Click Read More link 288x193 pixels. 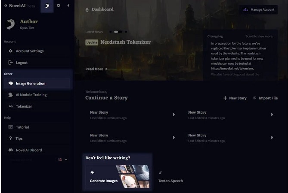(x=94, y=69)
